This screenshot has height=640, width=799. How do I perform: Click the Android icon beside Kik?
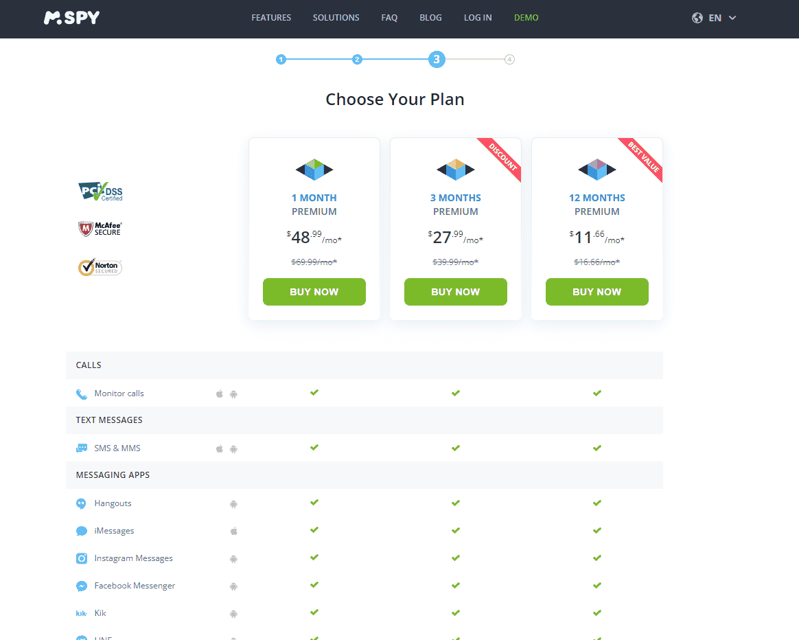point(233,614)
